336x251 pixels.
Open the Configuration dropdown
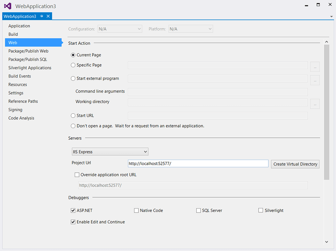pos(120,29)
